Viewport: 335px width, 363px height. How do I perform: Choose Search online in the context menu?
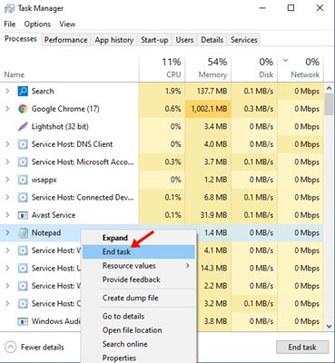pyautogui.click(x=139, y=344)
